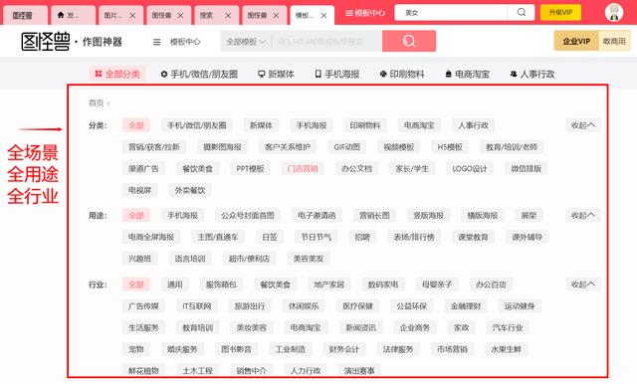Viewport: 637px width, 384px height.
Task: Open 手机/微信/朋友圈 in the navigation bar
Action: 199,74
